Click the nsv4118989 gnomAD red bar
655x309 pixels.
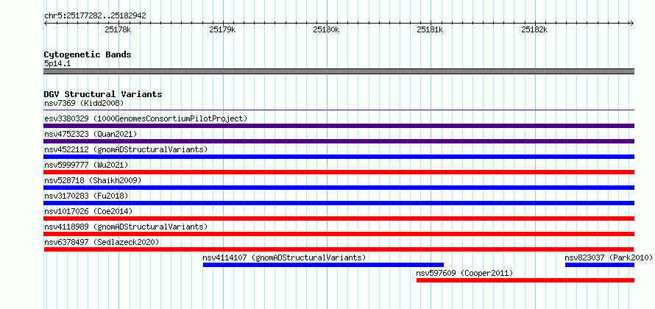click(x=339, y=234)
